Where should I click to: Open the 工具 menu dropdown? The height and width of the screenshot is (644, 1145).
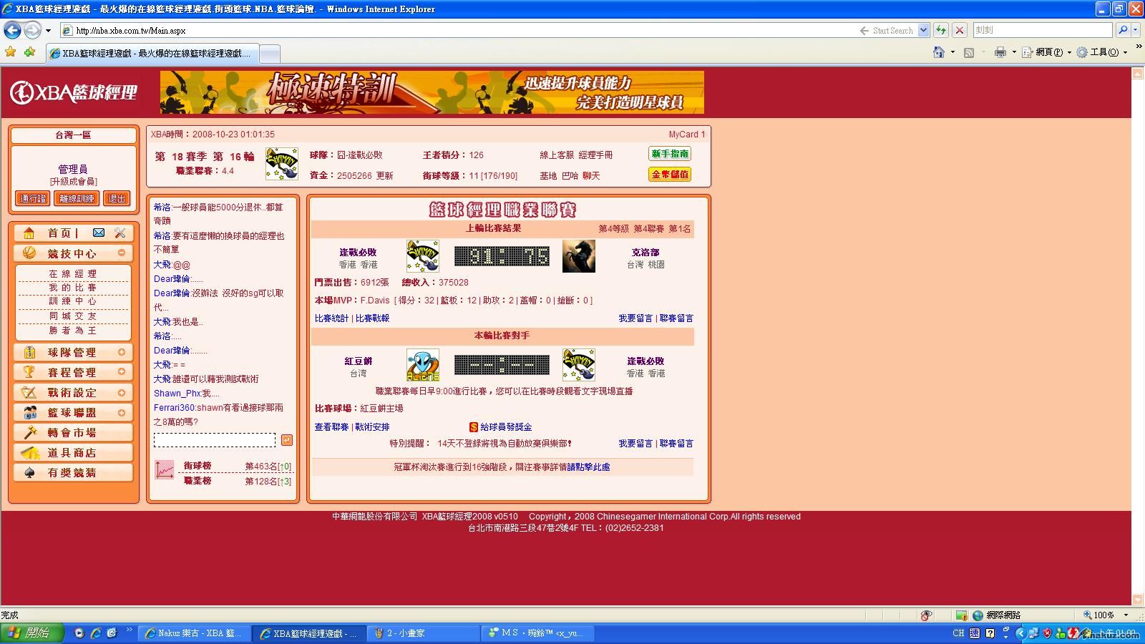point(1125,52)
